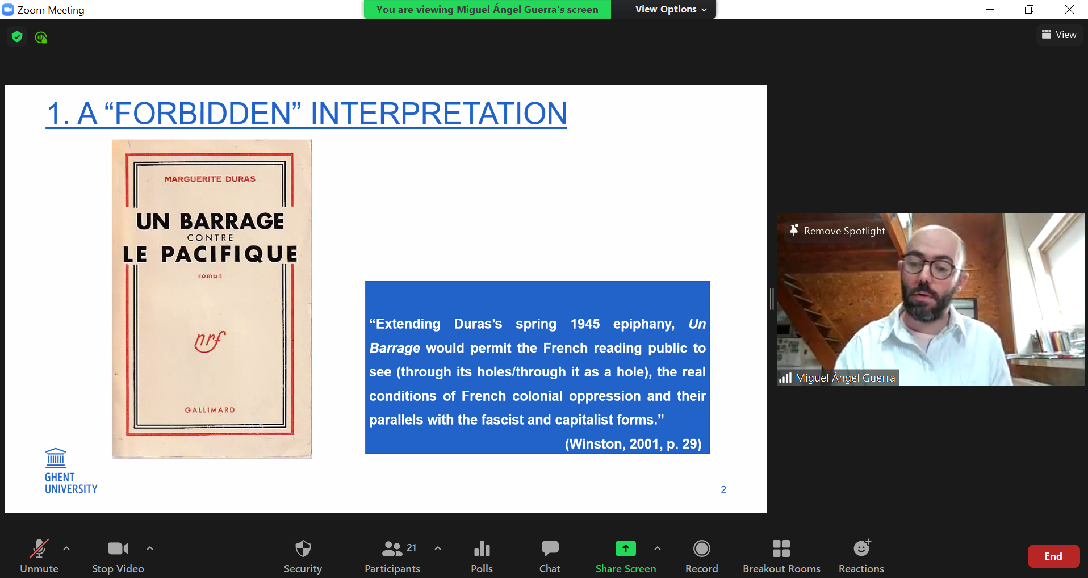Open the Polls window
The height and width of the screenshot is (578, 1088).
tap(482, 556)
